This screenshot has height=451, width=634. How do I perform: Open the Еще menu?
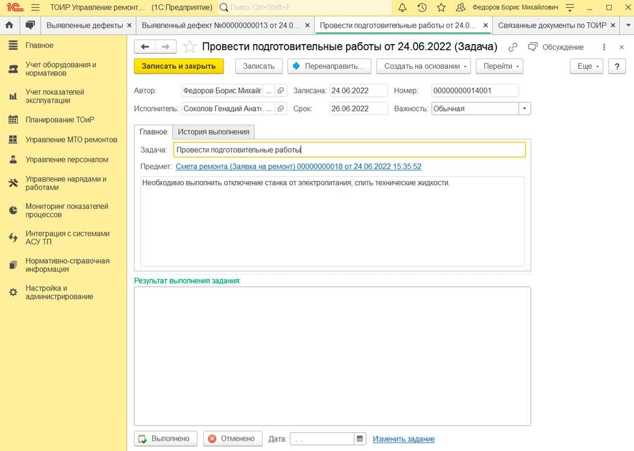pos(586,66)
